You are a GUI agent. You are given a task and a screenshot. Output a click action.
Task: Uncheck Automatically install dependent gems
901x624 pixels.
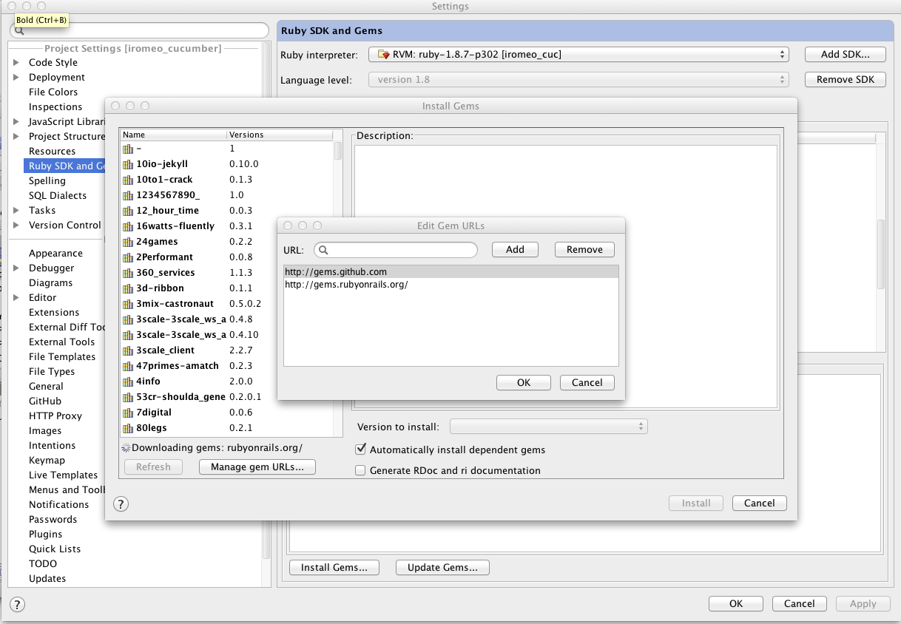click(x=361, y=450)
